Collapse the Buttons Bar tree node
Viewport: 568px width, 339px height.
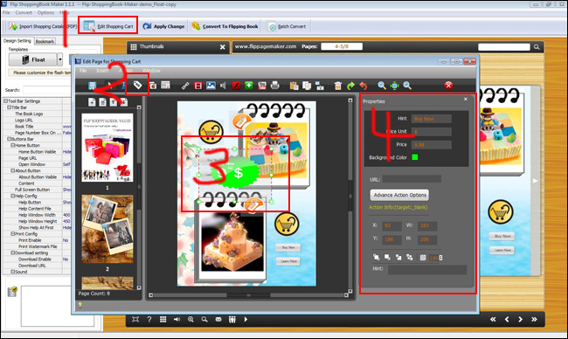coord(9,139)
